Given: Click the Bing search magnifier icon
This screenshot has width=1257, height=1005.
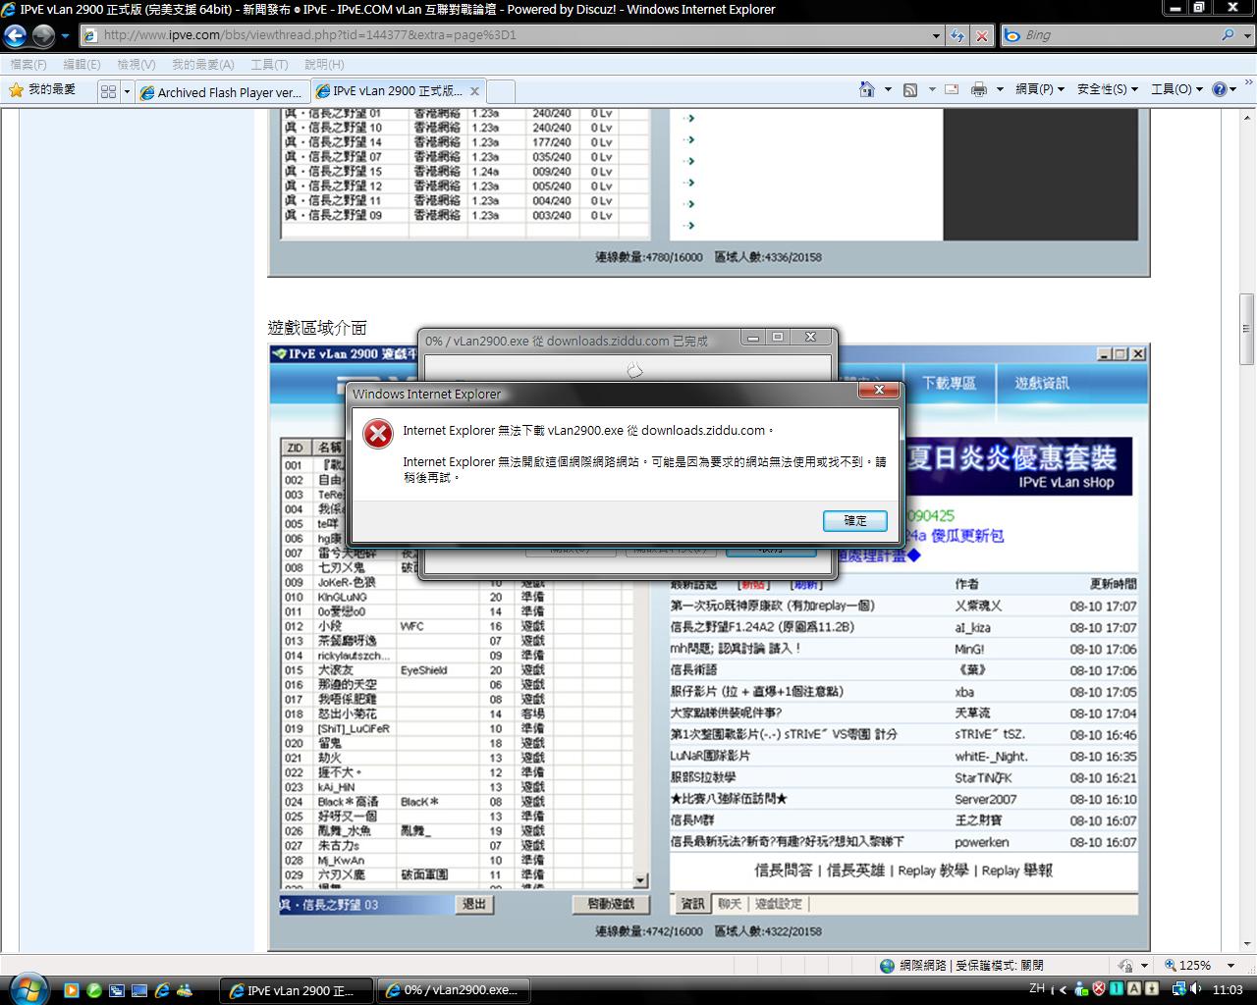Looking at the screenshot, I should 1228,35.
